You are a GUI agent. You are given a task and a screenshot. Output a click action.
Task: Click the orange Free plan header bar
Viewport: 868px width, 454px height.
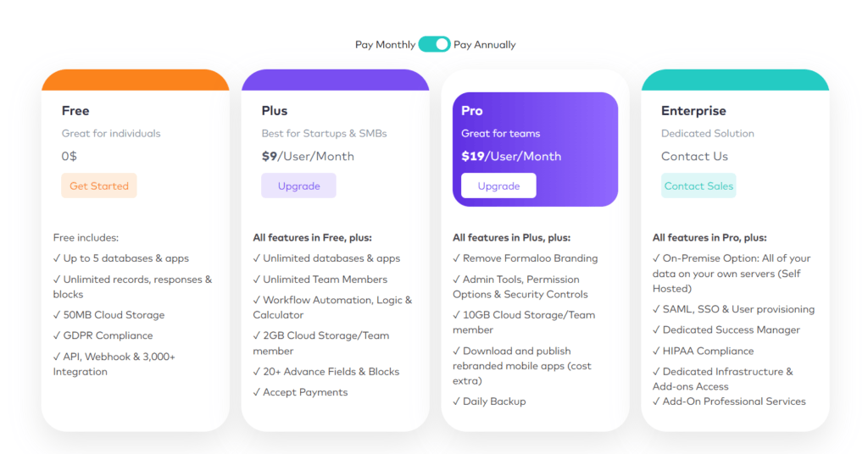click(x=135, y=80)
